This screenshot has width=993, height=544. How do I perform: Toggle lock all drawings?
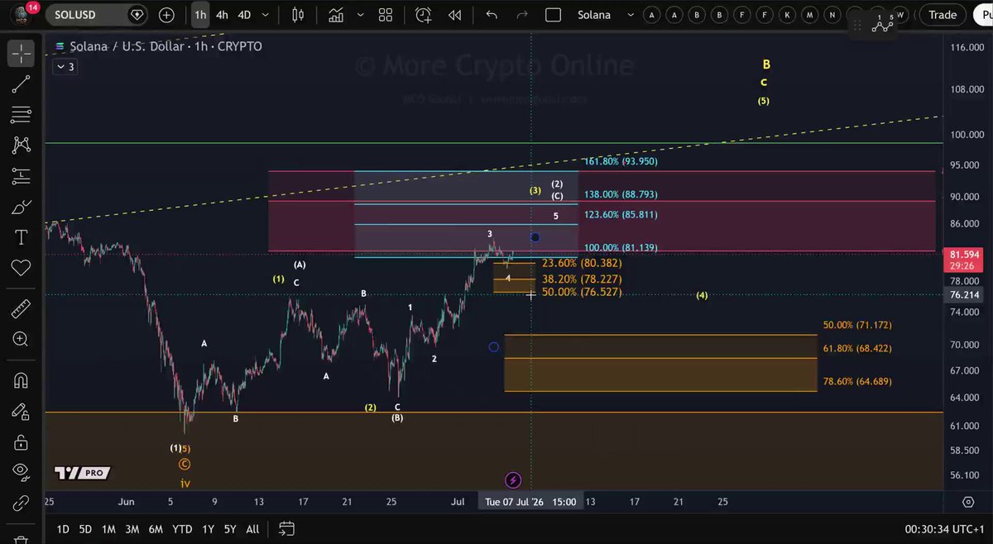22,441
